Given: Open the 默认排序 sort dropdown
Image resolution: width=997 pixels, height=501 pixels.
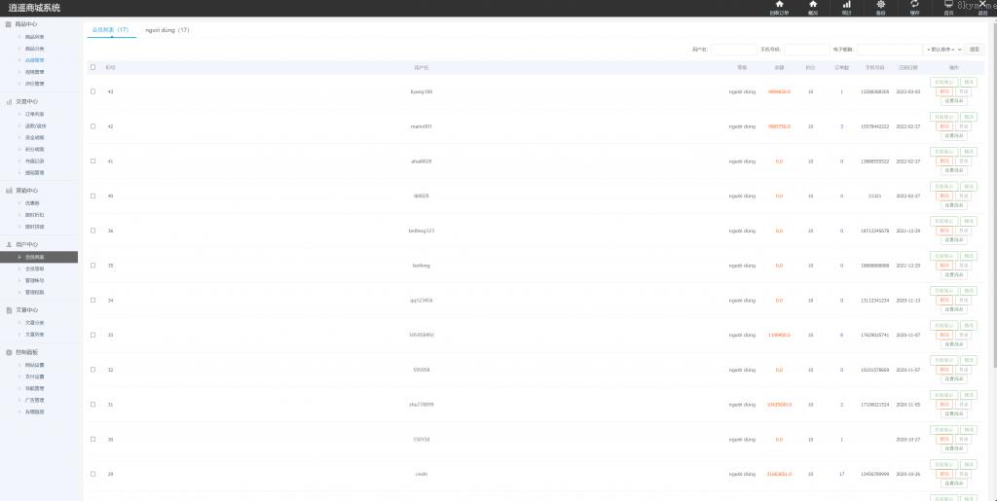Looking at the screenshot, I should 943,49.
